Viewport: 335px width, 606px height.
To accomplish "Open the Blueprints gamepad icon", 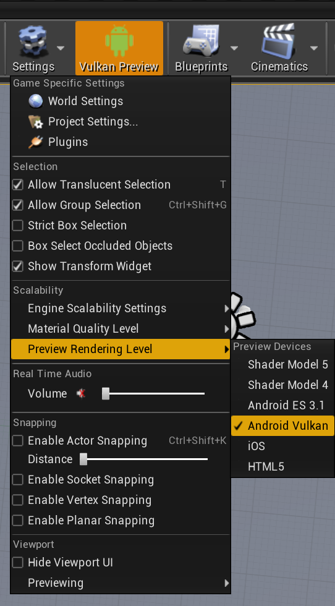I will (201, 42).
